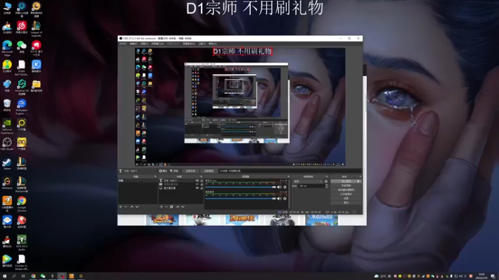
Task: Add a new source with plus icon
Action: pyautogui.click(x=161, y=207)
